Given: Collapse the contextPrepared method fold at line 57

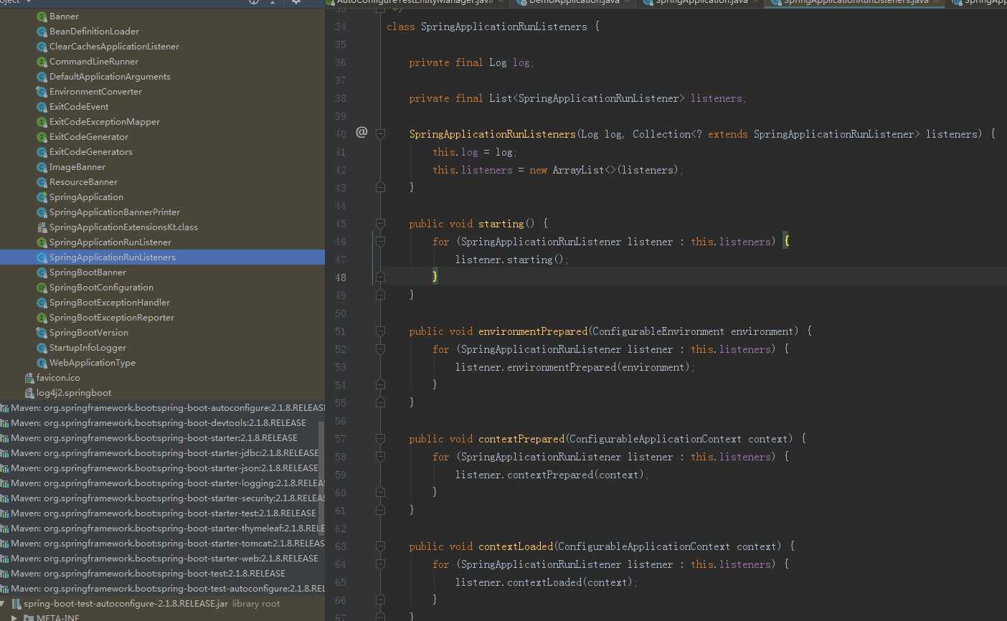Looking at the screenshot, I should point(381,439).
